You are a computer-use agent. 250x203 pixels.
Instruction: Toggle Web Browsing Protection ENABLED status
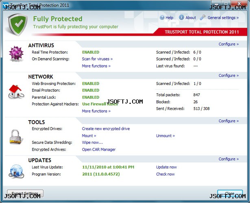(91, 84)
